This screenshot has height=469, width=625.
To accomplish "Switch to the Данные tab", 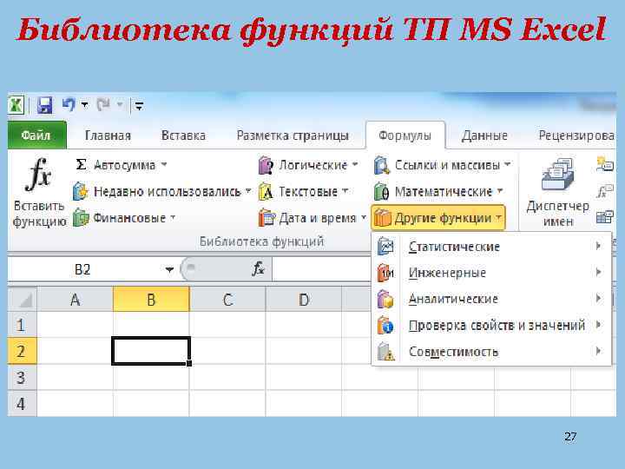I will click(x=484, y=135).
